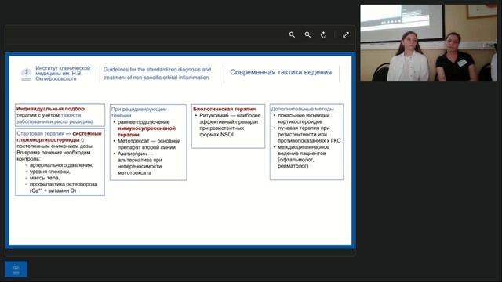Click the rotate/refresh icon in viewer toolbar
Image resolution: width=502 pixels, height=282 pixels.
[x=323, y=34]
